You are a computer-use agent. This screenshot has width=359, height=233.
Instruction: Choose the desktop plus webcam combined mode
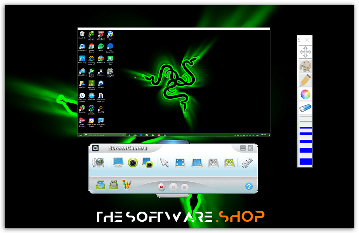tap(148, 162)
